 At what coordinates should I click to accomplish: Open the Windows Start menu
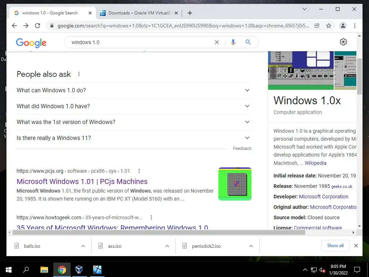[x=9, y=270]
